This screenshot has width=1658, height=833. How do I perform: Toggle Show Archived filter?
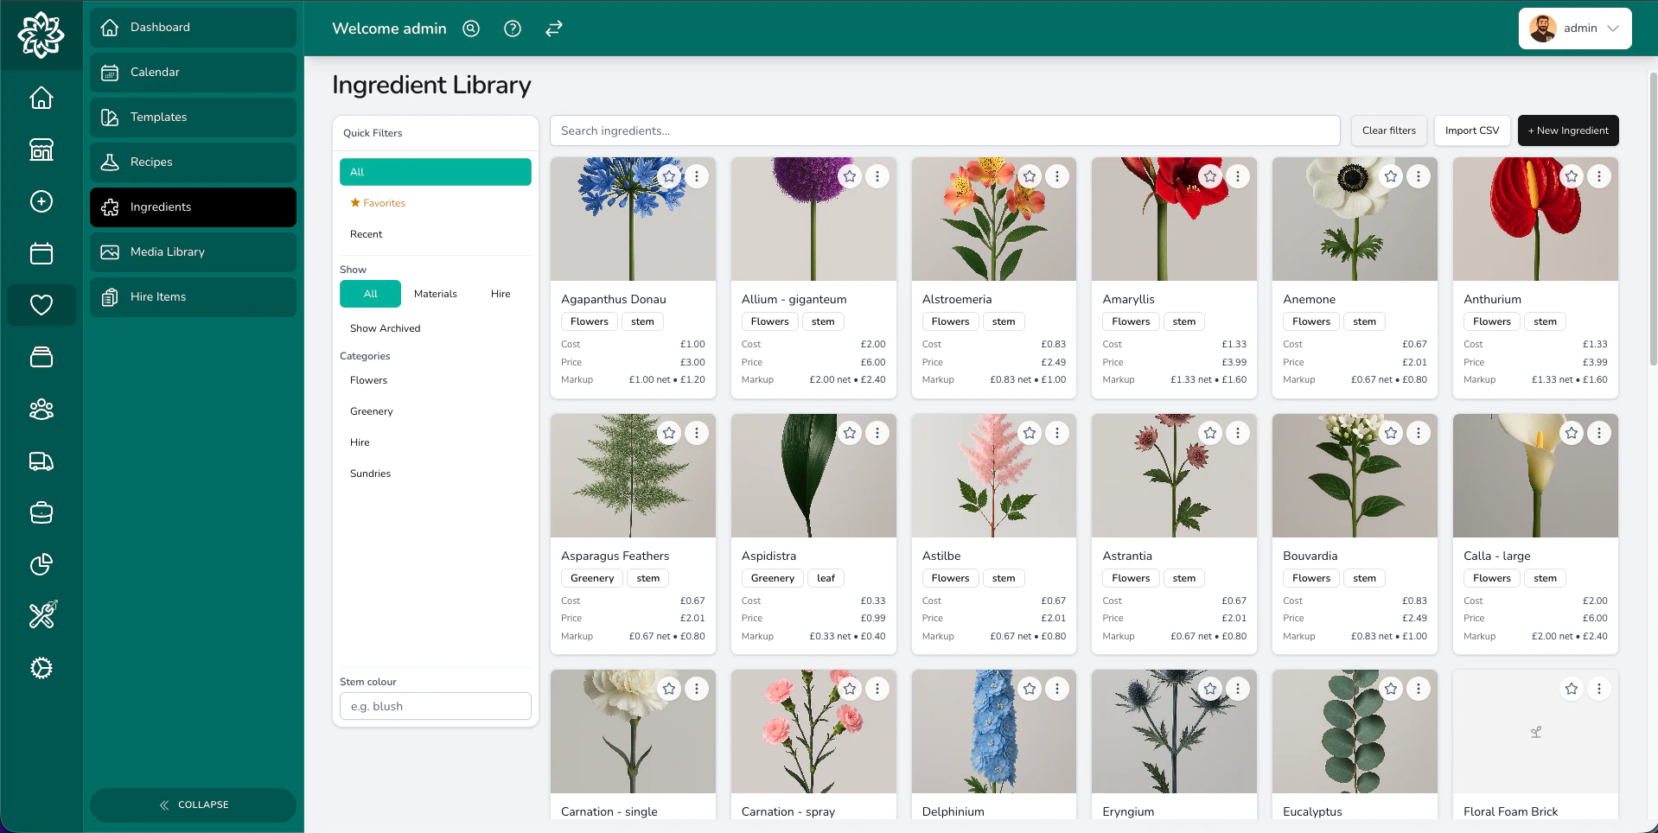pyautogui.click(x=385, y=328)
